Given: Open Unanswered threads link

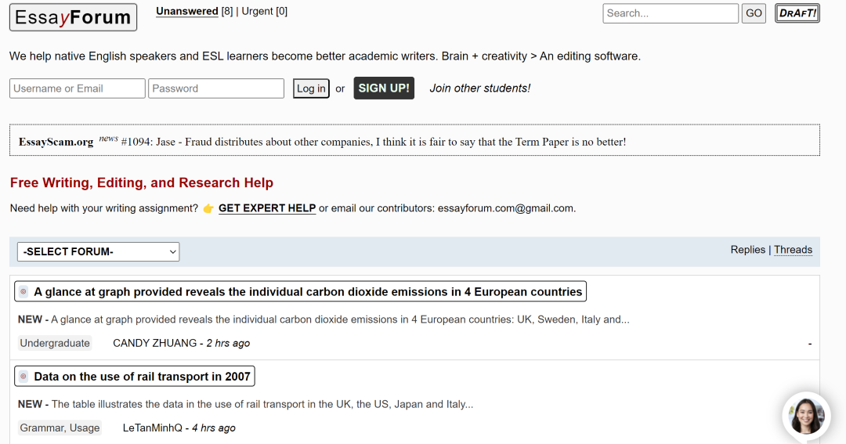Looking at the screenshot, I should tap(186, 11).
